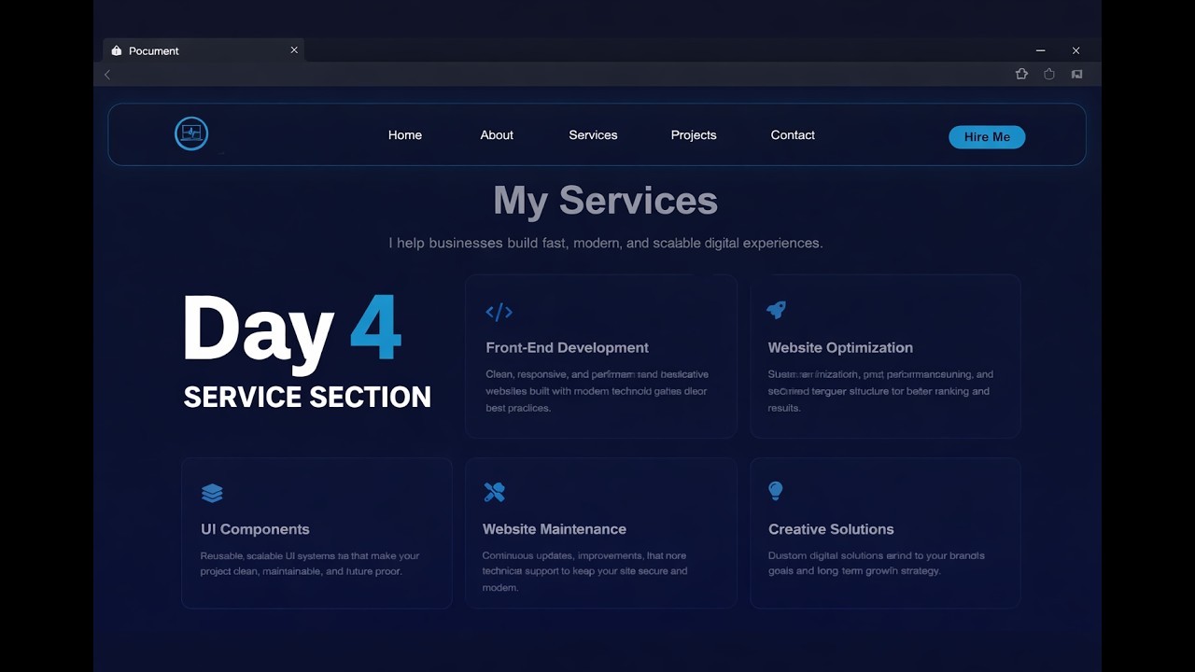
Task: Open Services in the navigation bar
Action: (x=593, y=135)
